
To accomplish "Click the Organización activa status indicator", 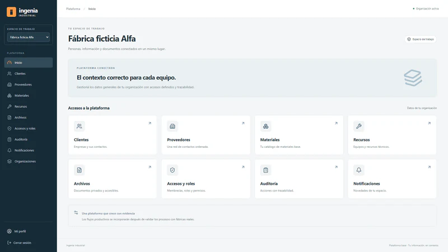I will (x=426, y=8).
